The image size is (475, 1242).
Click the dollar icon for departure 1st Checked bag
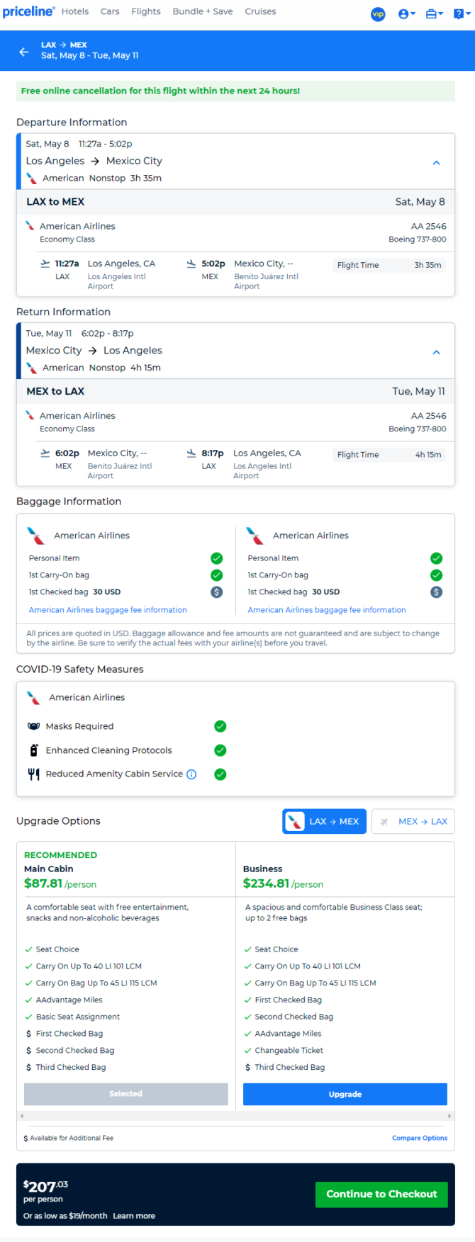tap(217, 592)
